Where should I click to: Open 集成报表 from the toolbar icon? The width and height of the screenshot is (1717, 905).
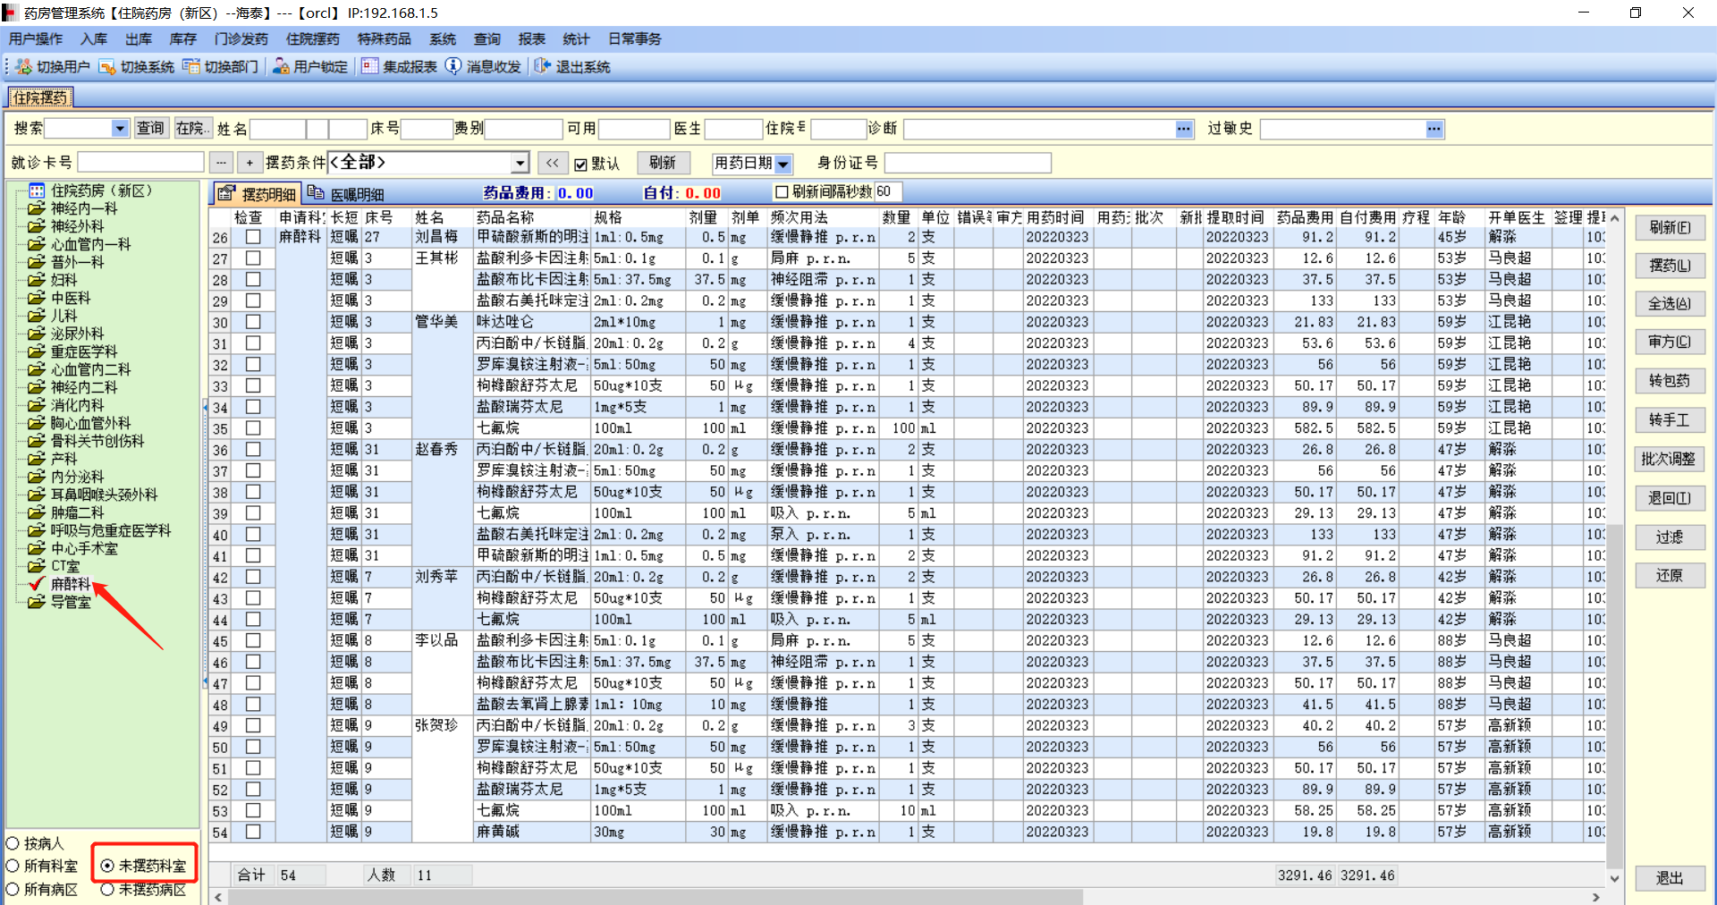click(370, 67)
